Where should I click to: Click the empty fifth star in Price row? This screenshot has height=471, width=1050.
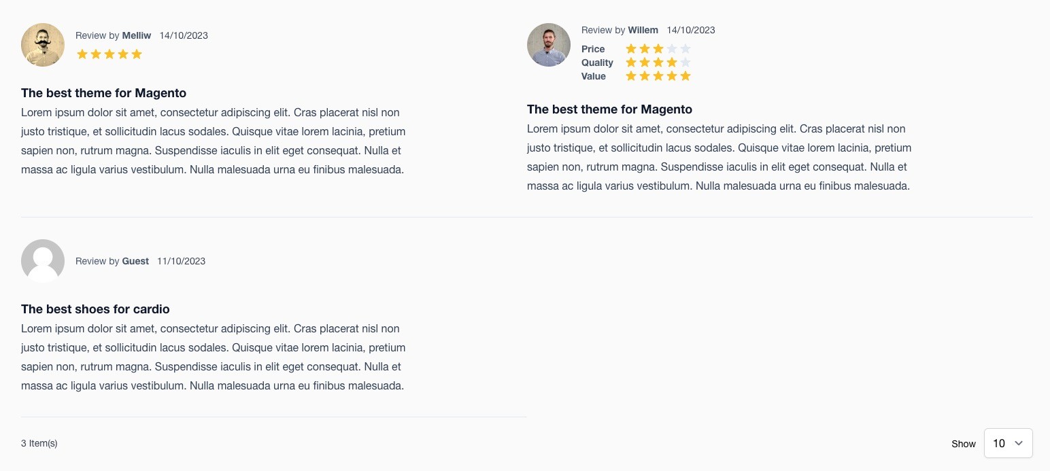pos(685,49)
